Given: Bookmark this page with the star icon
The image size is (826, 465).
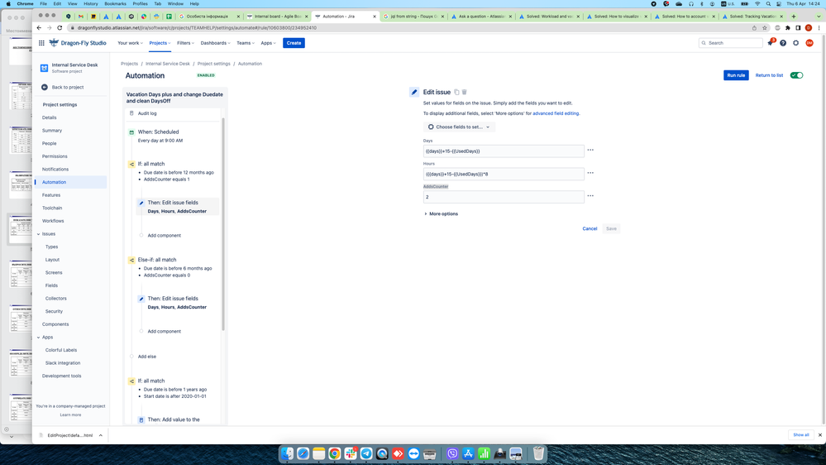Looking at the screenshot, I should coord(765,27).
